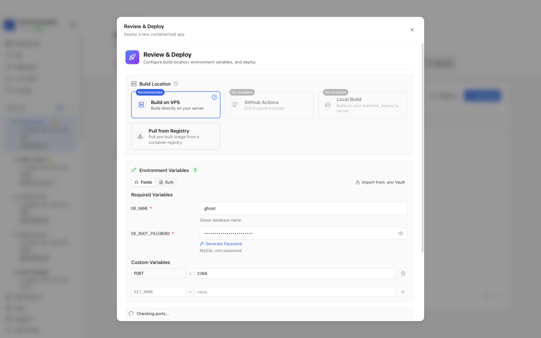Viewport: 541px width, 338px height.
Task: Click the key icon next to Generate Password
Action: coord(202,244)
